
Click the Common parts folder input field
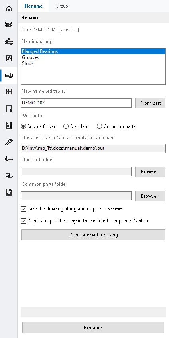pyautogui.click(x=76, y=196)
